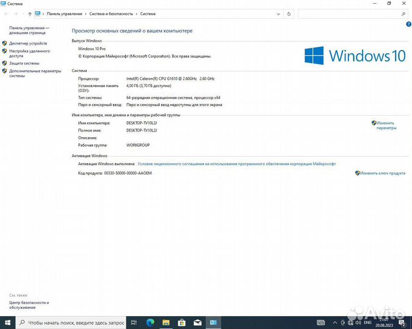Viewport: 412px width, 329px height.
Task: Open Дополнительные параметры системы link
Action: [x=35, y=73]
